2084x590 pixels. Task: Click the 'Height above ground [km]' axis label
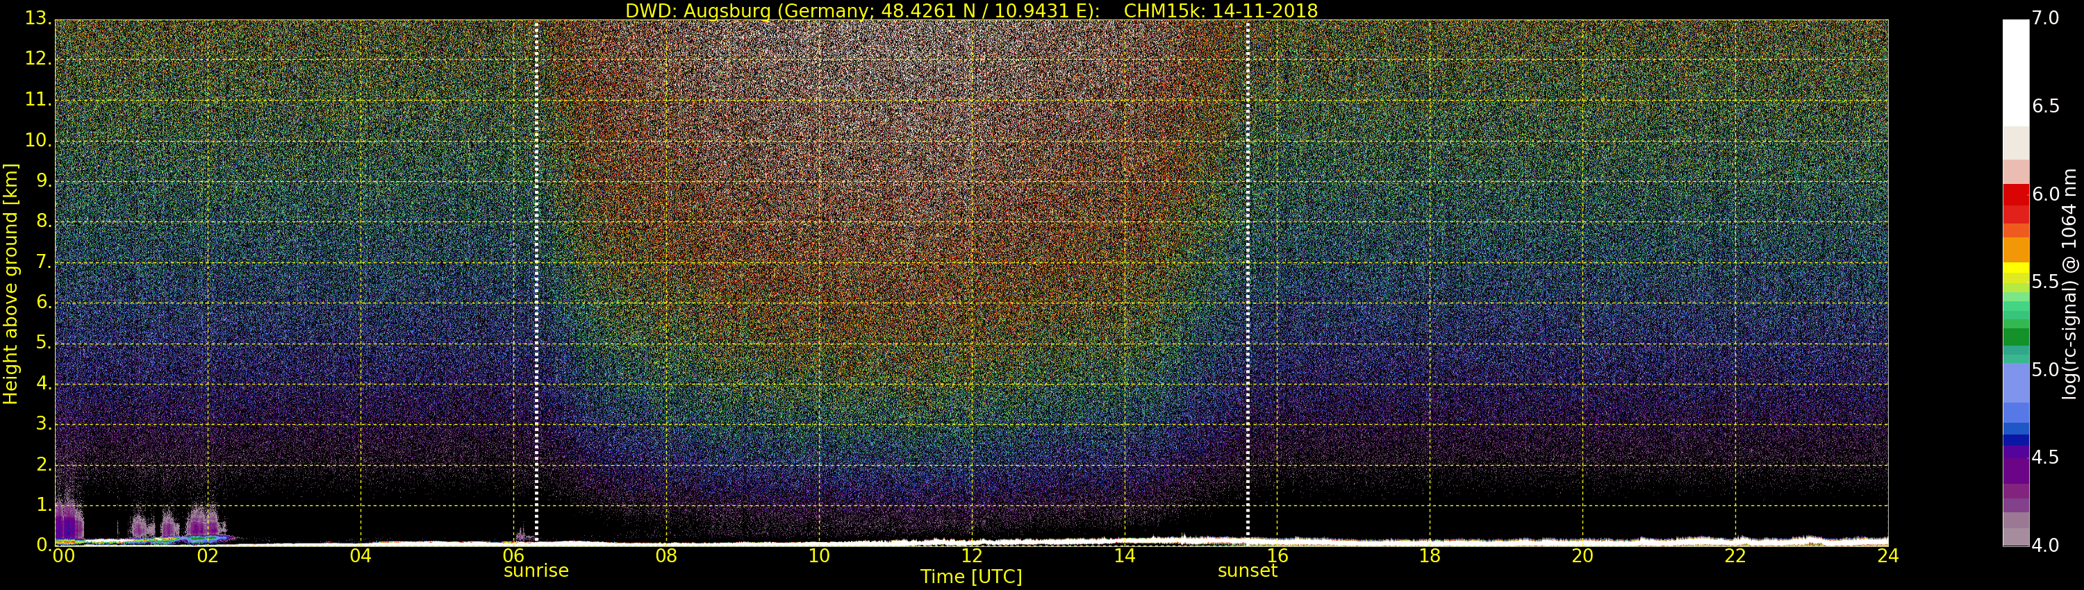click(x=10, y=284)
